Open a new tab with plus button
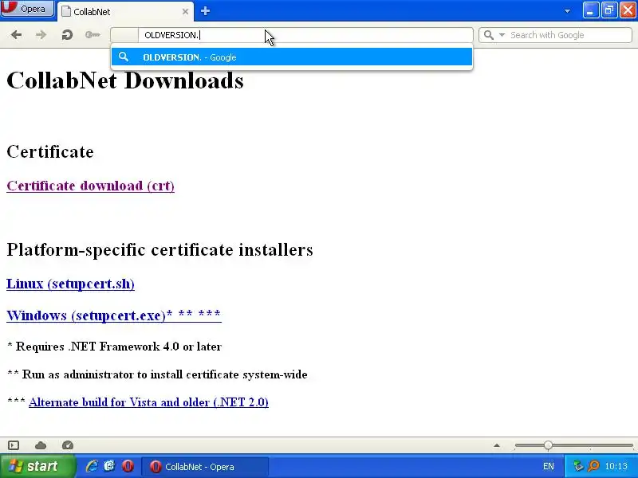Viewport: 638px width, 478px height. [206, 11]
